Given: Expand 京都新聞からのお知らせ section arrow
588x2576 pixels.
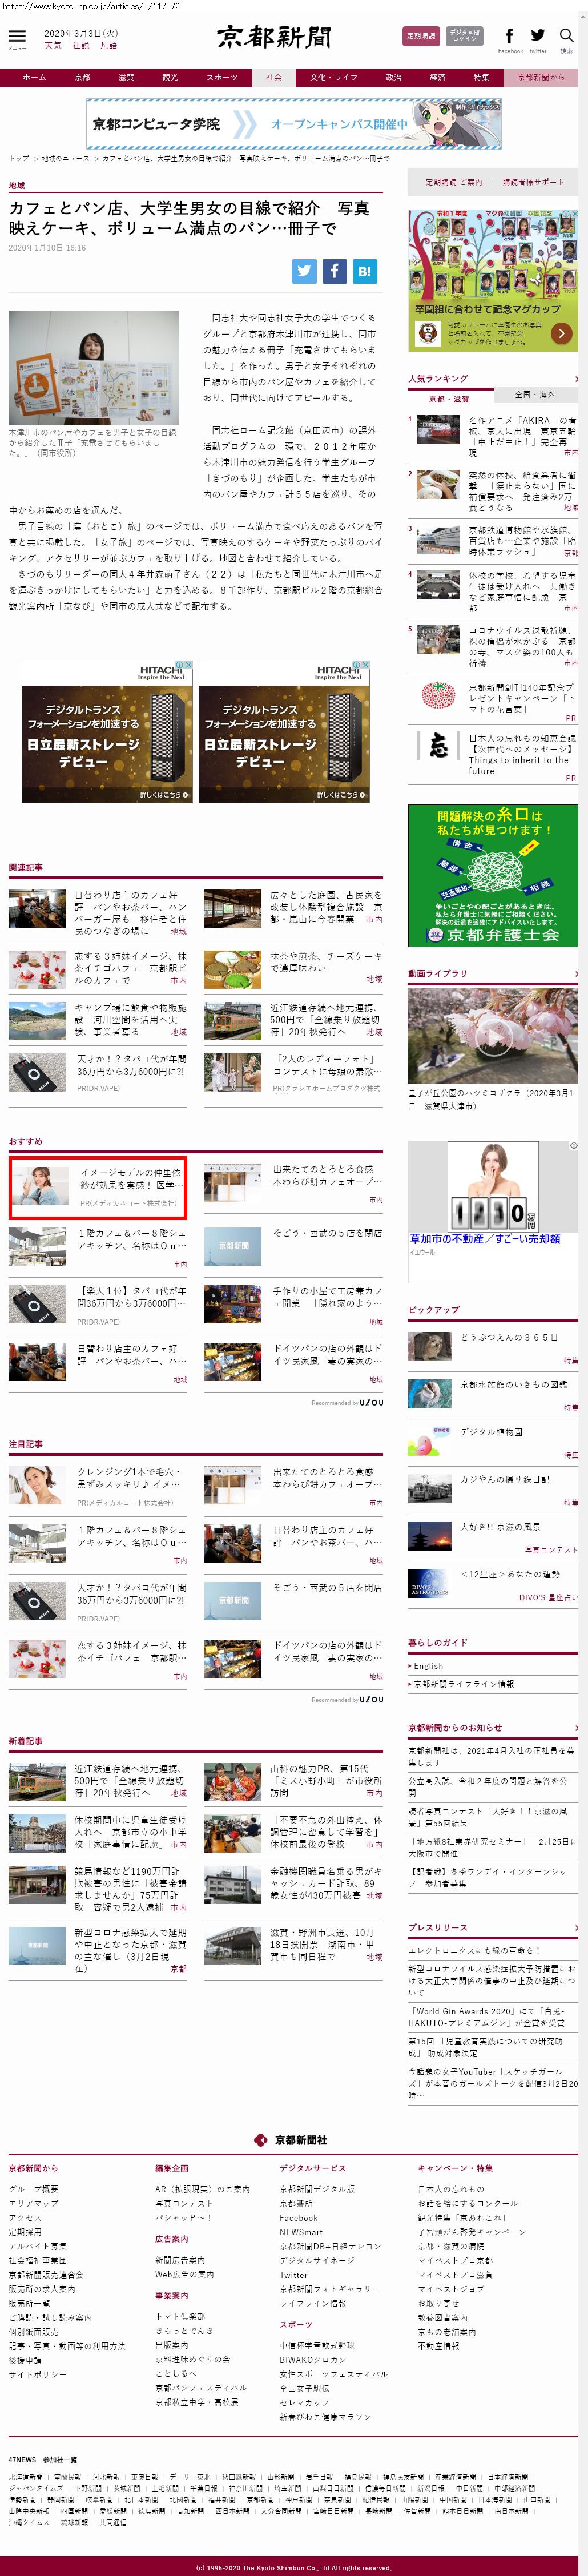Looking at the screenshot, I should tap(576, 1728).
